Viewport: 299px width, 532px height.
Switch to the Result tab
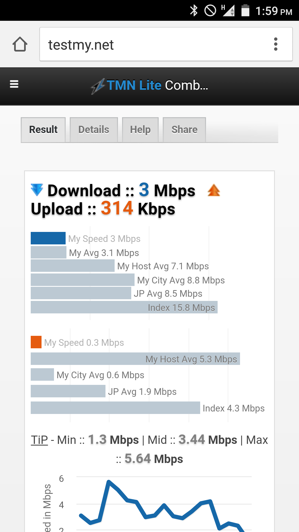[43, 130]
